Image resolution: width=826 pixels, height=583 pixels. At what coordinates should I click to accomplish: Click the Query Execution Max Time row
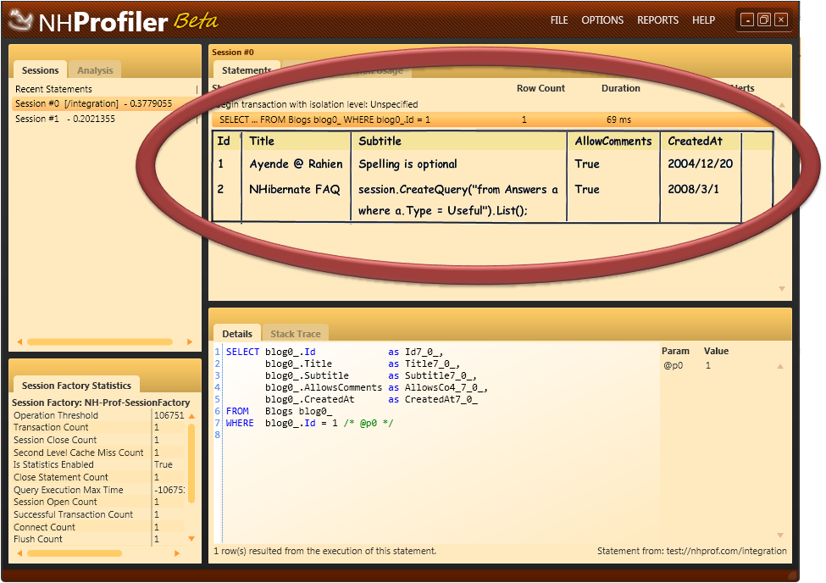tap(99, 490)
